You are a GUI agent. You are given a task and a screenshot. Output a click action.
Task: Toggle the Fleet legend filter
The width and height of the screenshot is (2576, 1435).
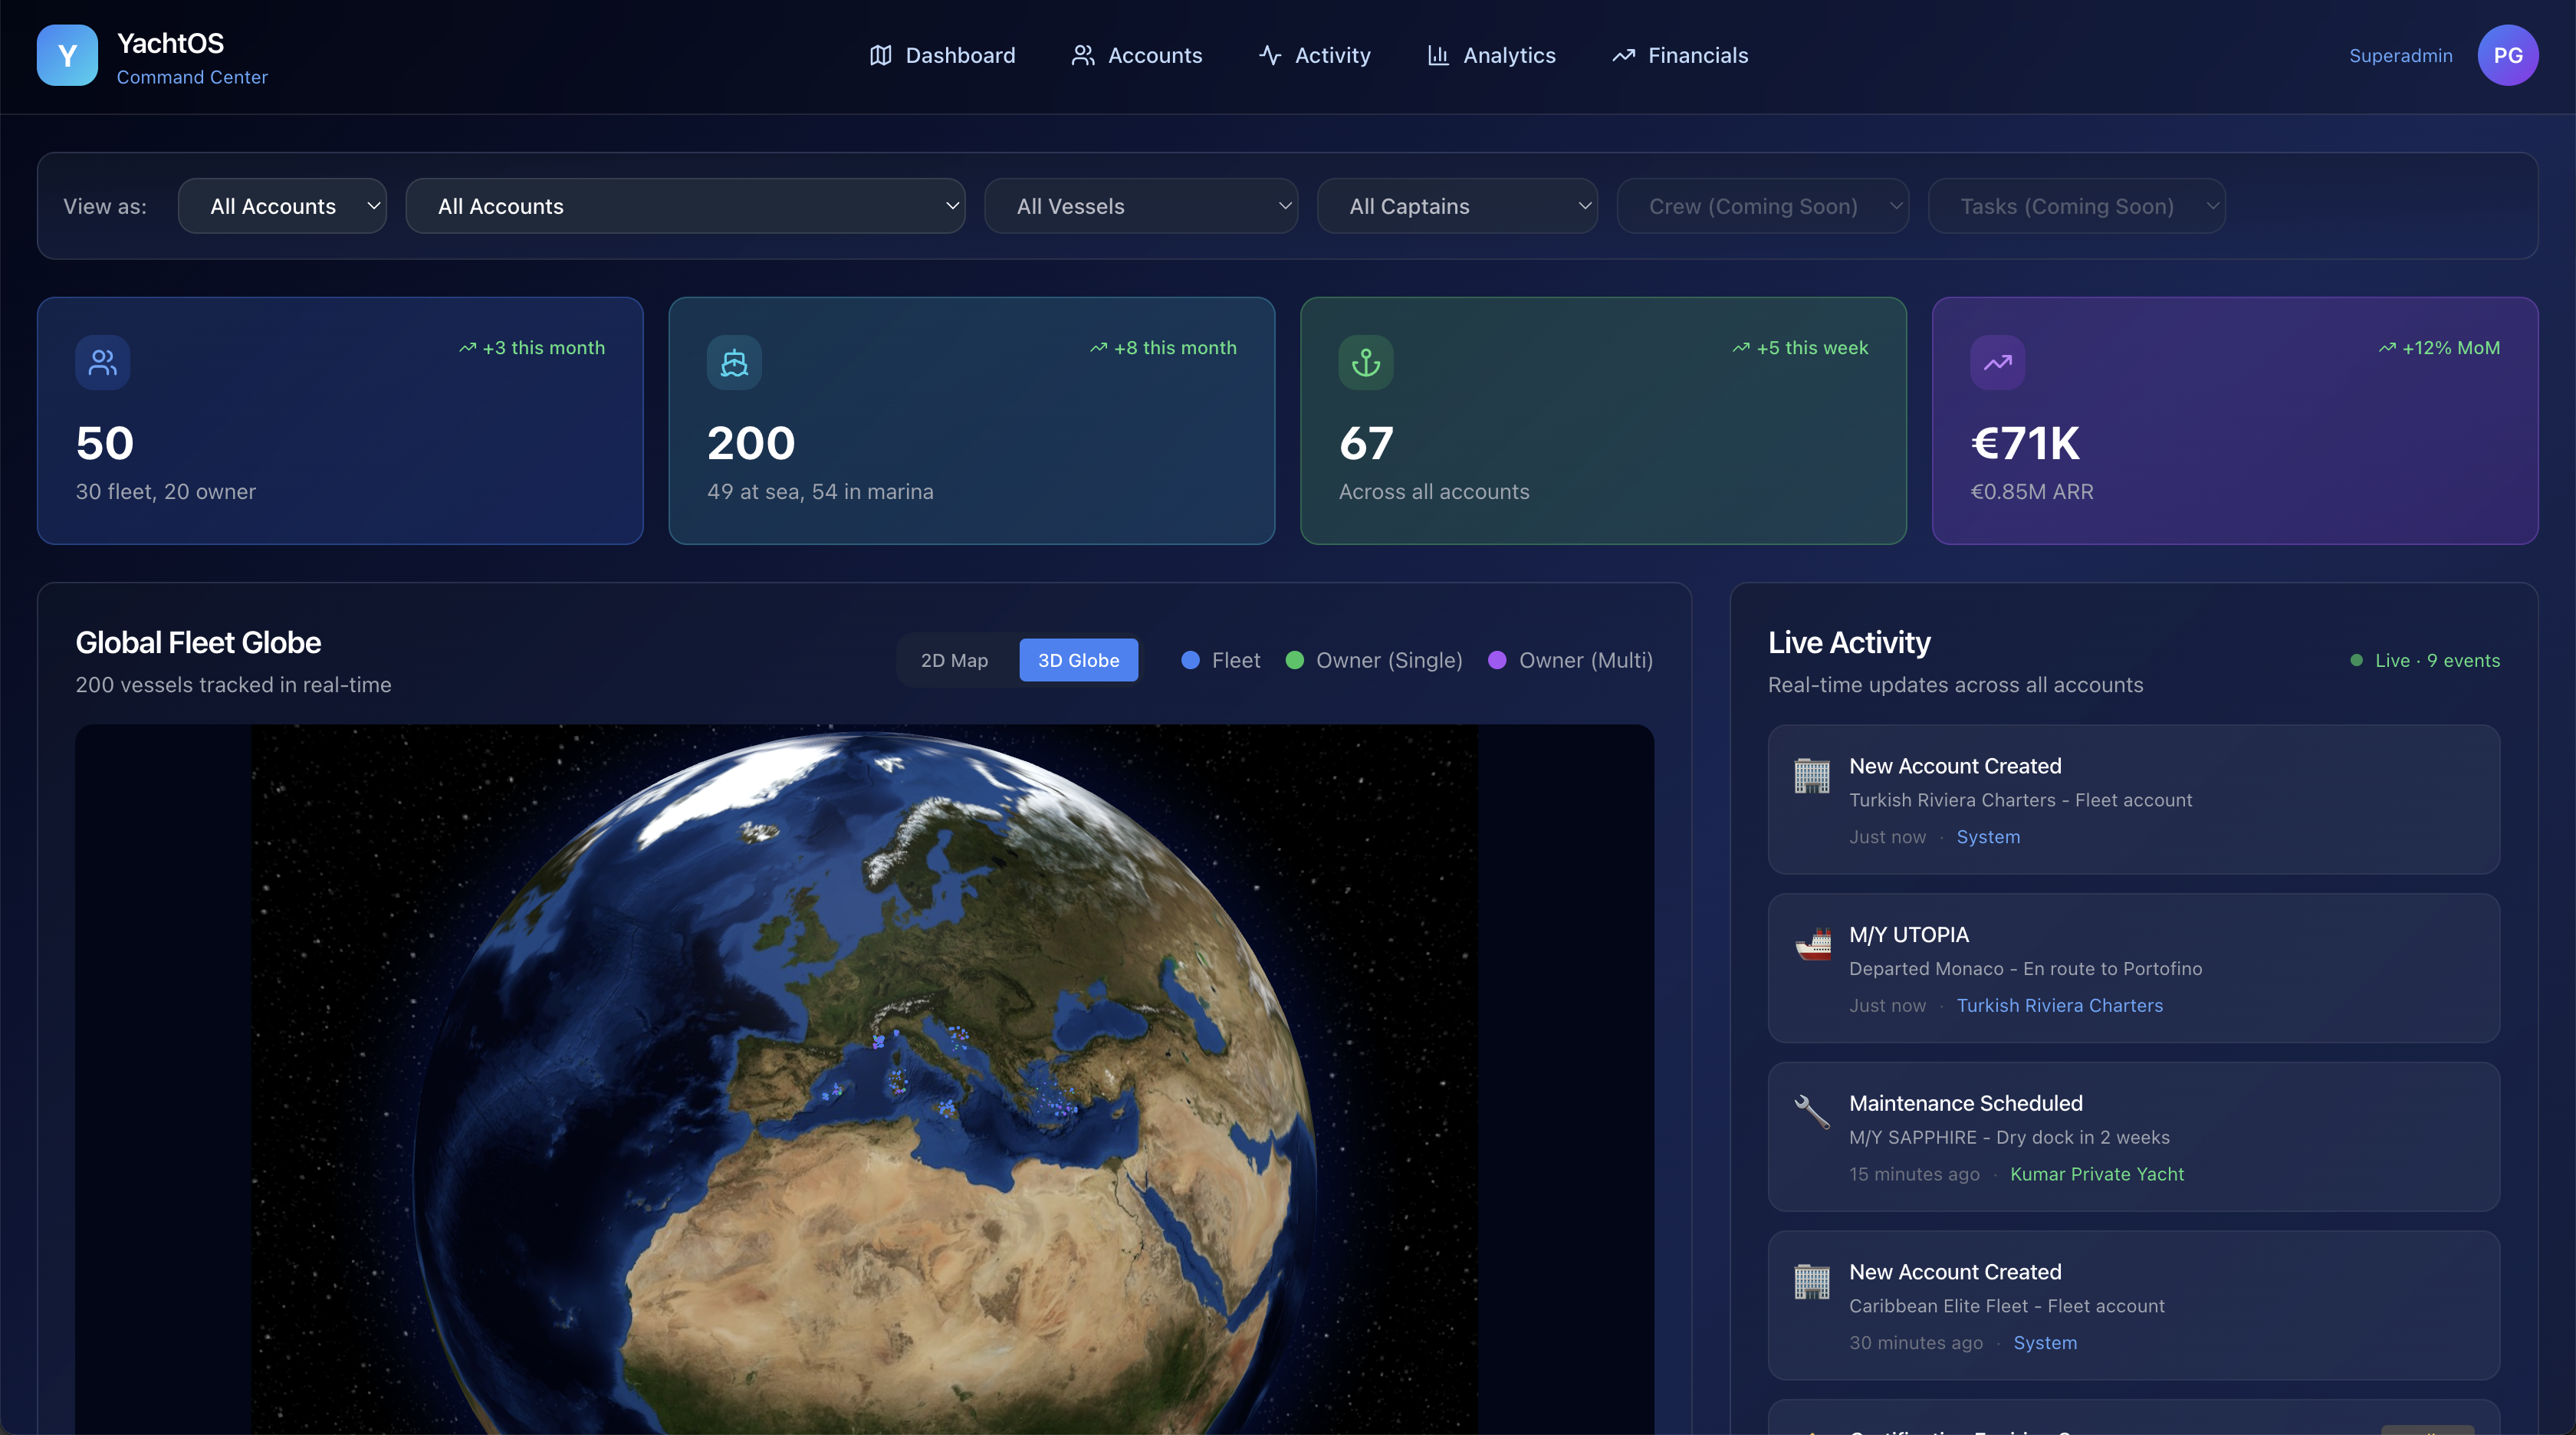(1221, 660)
